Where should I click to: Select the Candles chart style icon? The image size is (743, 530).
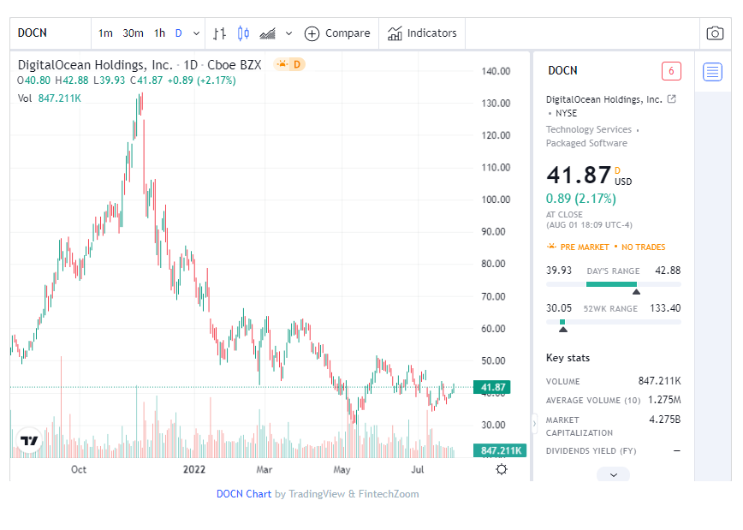coord(243,33)
